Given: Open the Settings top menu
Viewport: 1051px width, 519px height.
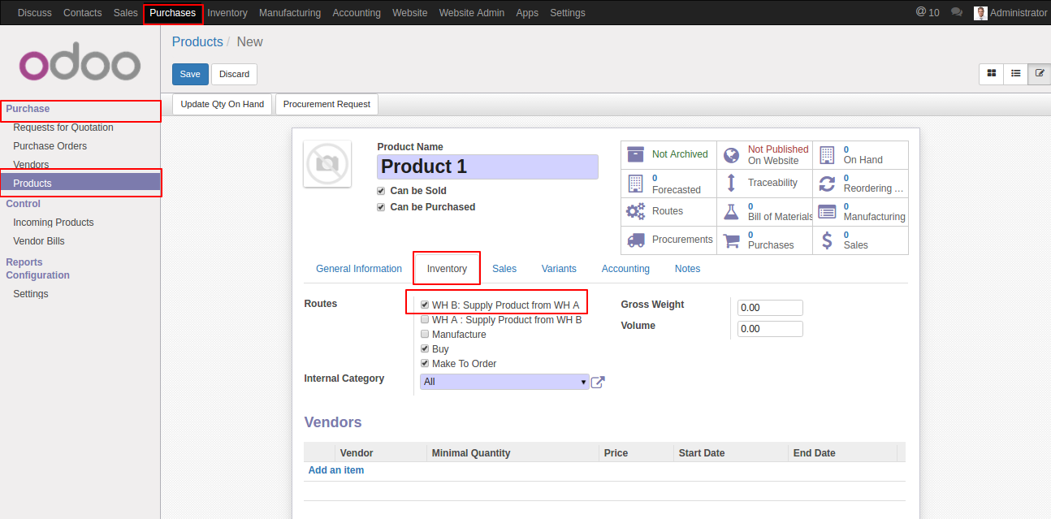Looking at the screenshot, I should [x=568, y=12].
